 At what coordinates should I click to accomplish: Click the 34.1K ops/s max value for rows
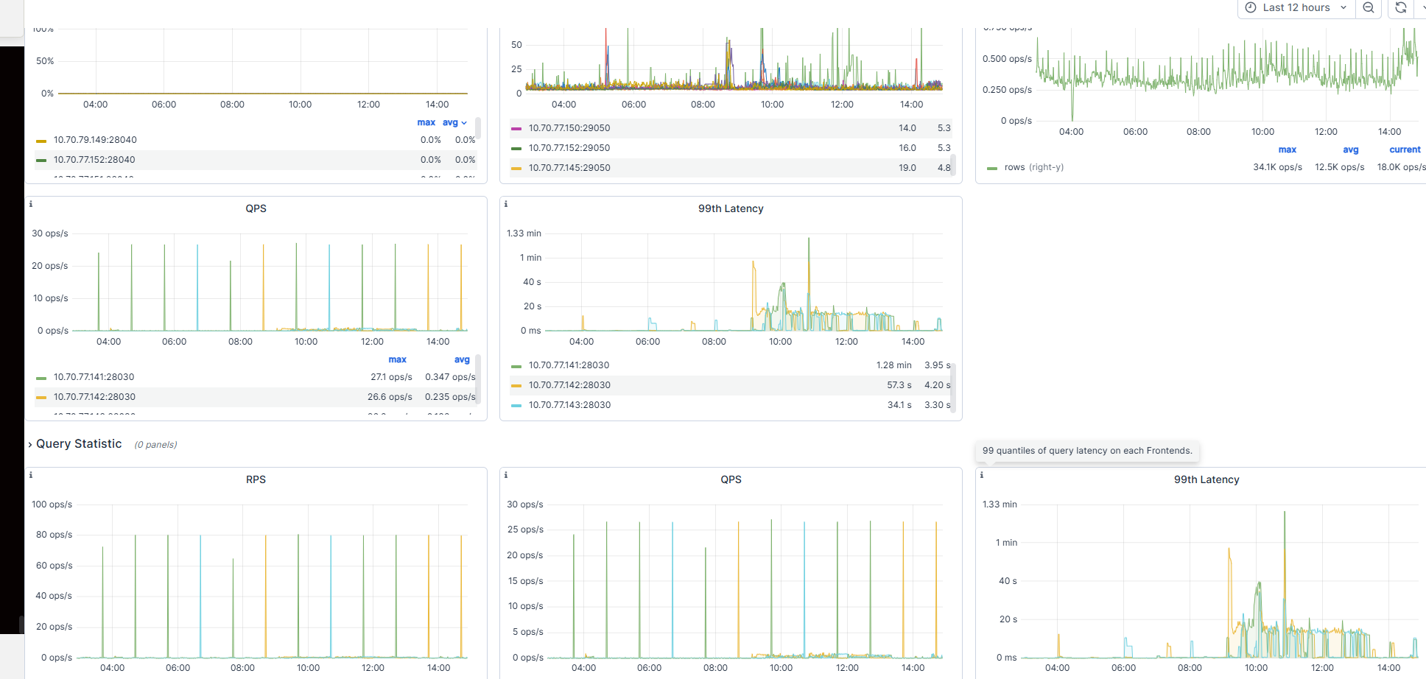(x=1278, y=168)
